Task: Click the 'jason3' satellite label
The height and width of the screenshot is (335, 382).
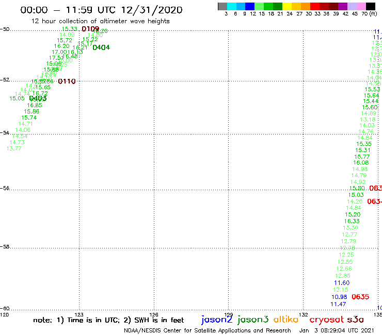Action: click(253, 320)
